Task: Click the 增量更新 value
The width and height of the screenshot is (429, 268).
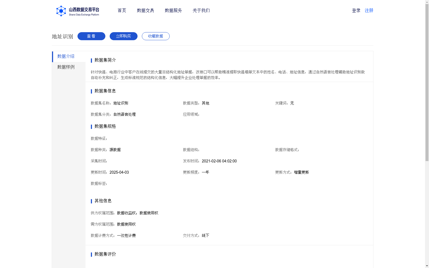Action: pyautogui.click(x=301, y=172)
